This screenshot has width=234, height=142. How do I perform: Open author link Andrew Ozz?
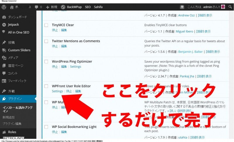click(186, 15)
